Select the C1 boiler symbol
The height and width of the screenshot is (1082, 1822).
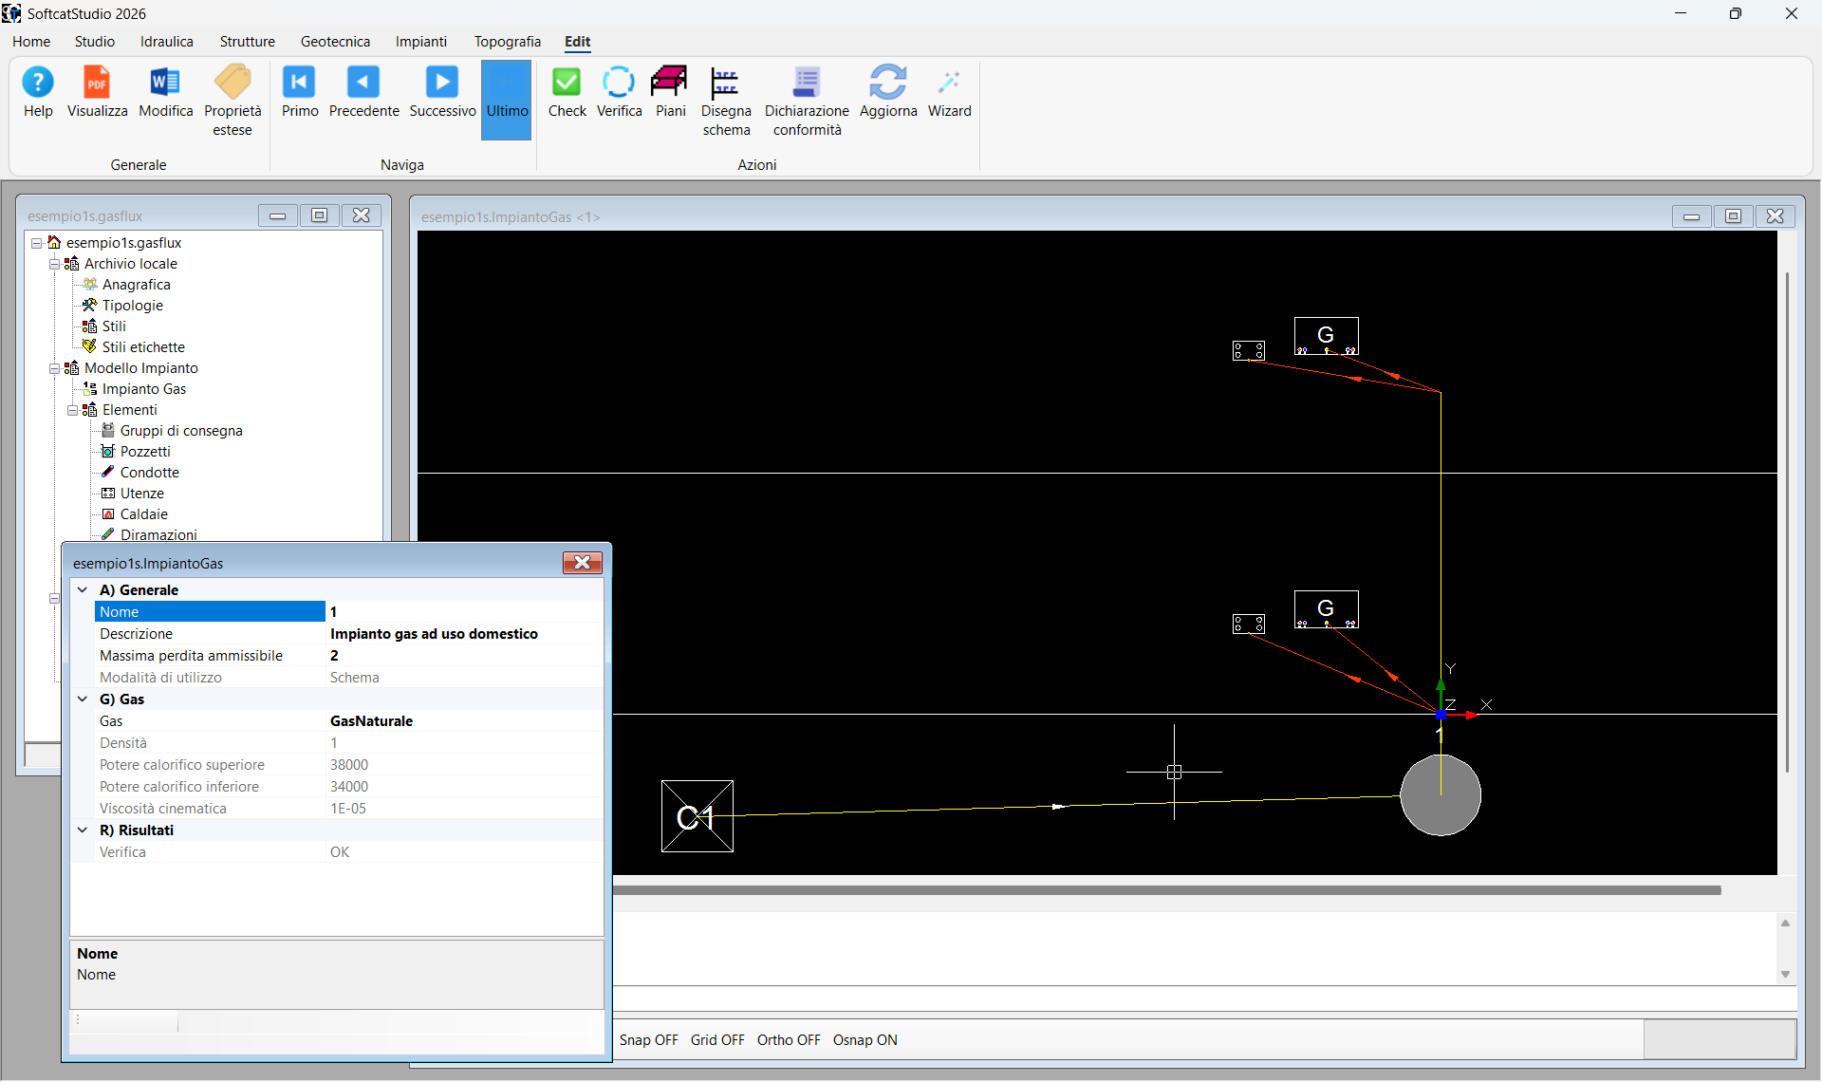(x=697, y=816)
